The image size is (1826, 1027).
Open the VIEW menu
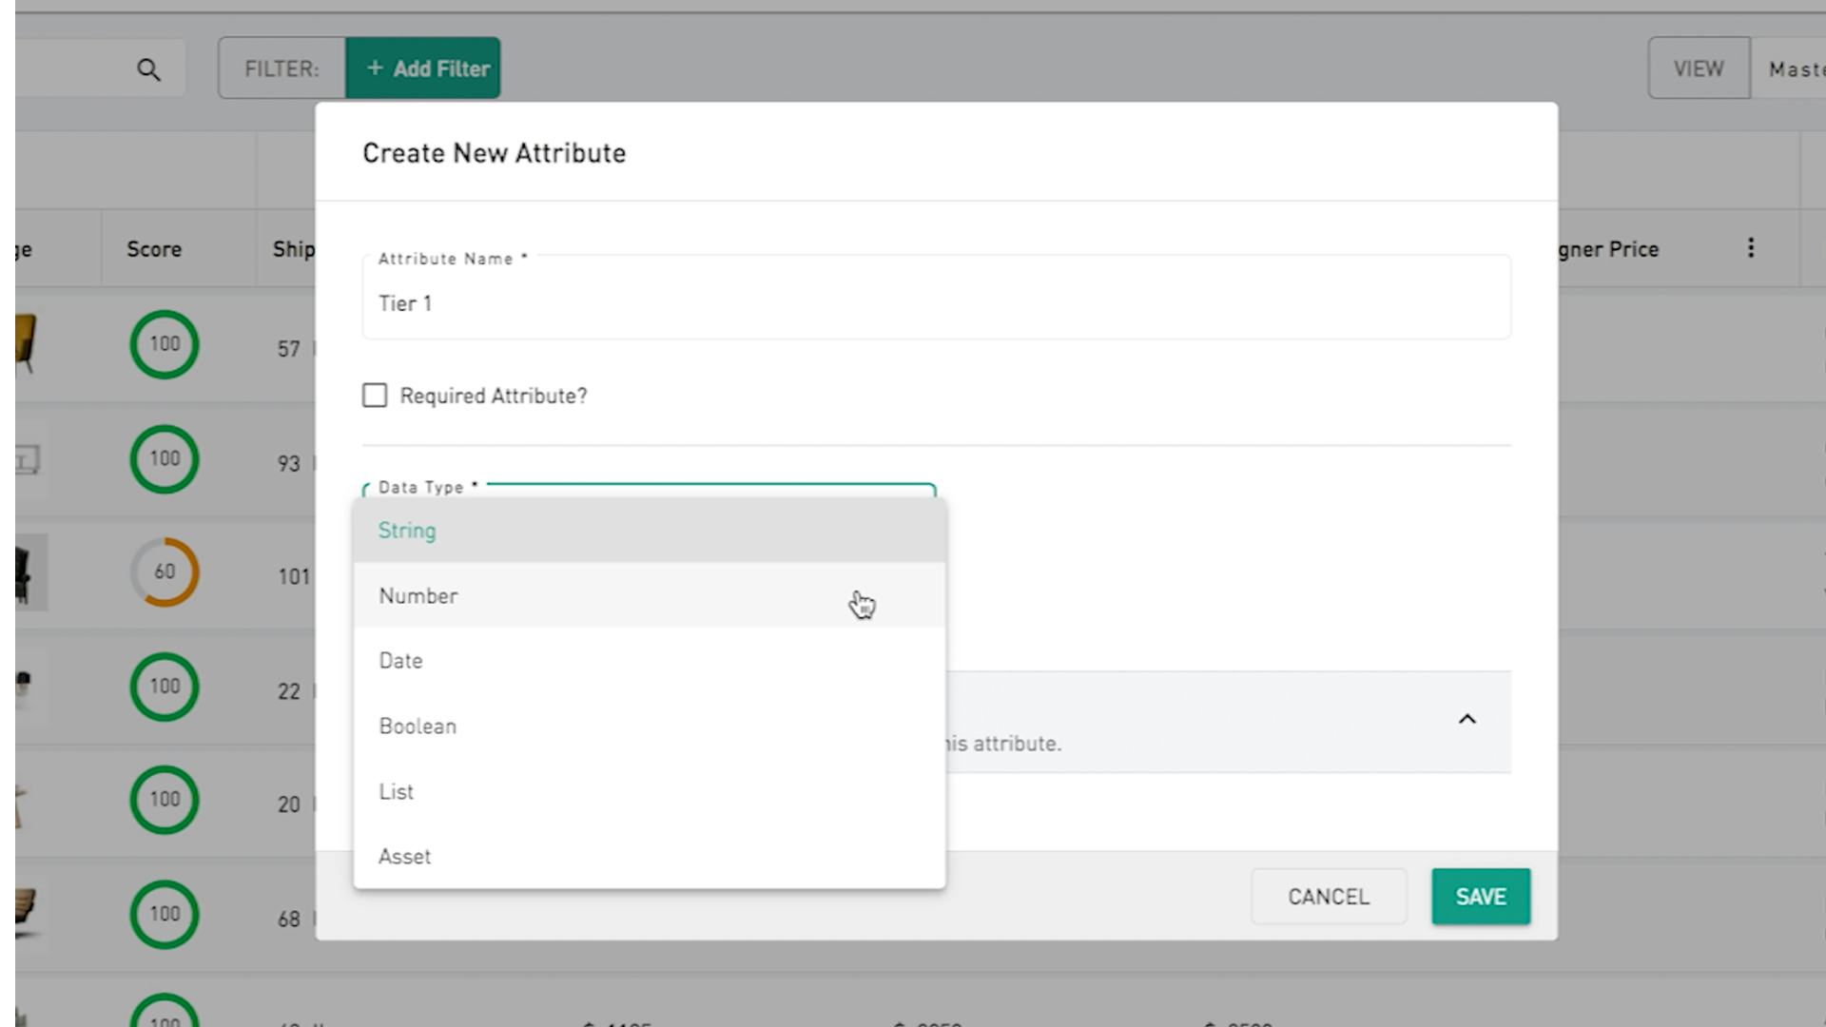coord(1698,68)
